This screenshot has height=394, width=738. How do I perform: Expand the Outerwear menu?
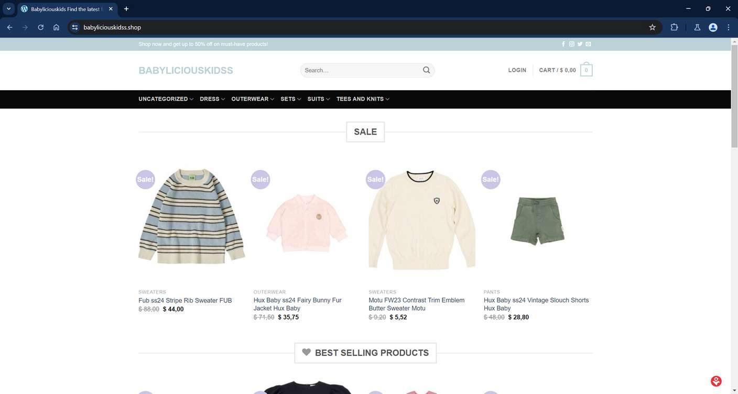tap(253, 99)
